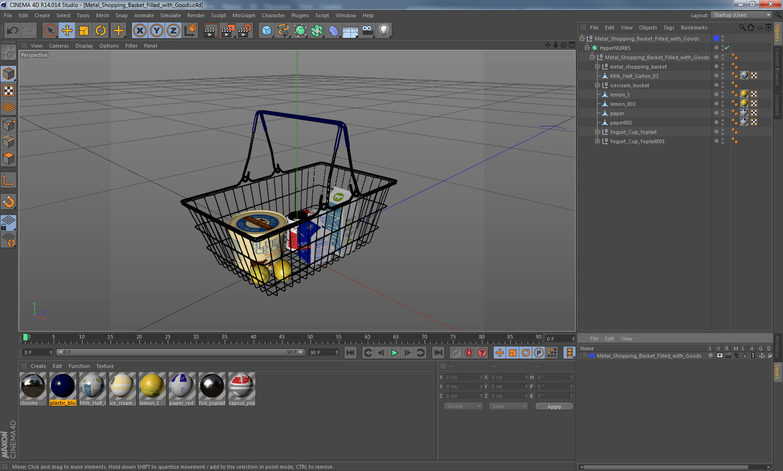Viewport: 783px width, 471px height.
Task: Open the Sculpt menu
Action: [218, 15]
